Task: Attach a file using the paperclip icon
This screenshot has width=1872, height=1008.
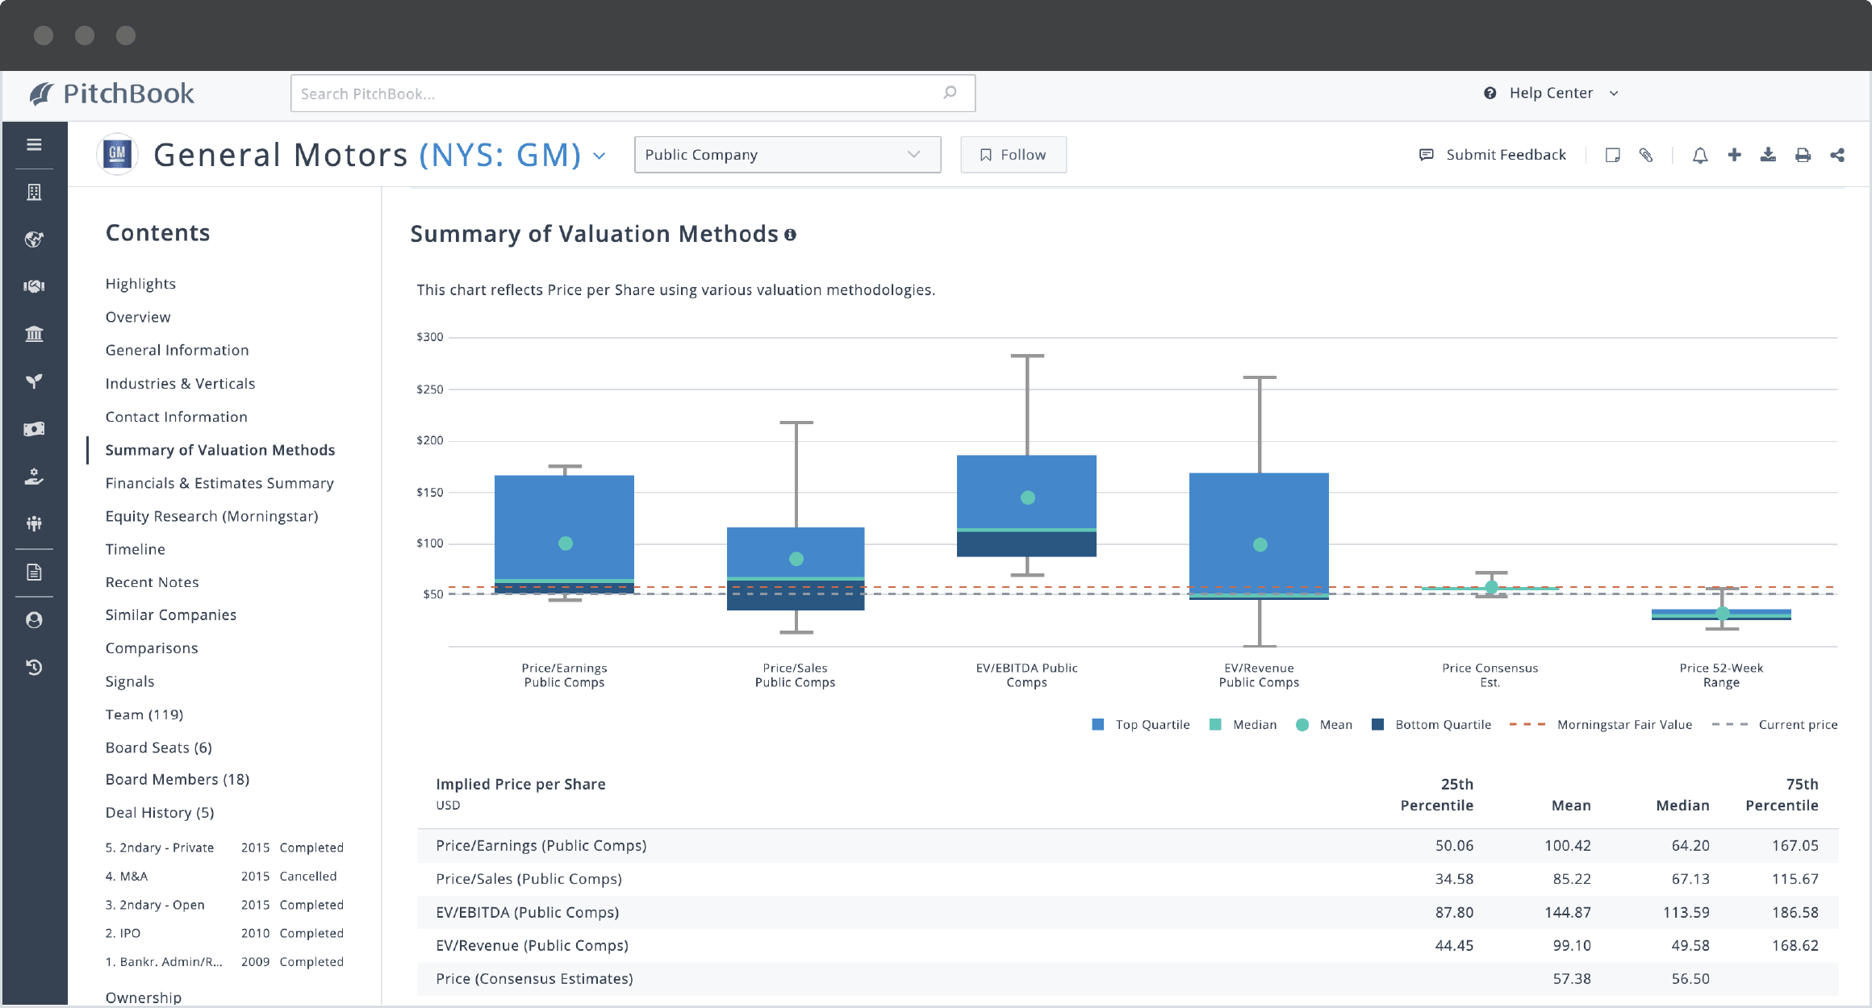Action: [1646, 155]
